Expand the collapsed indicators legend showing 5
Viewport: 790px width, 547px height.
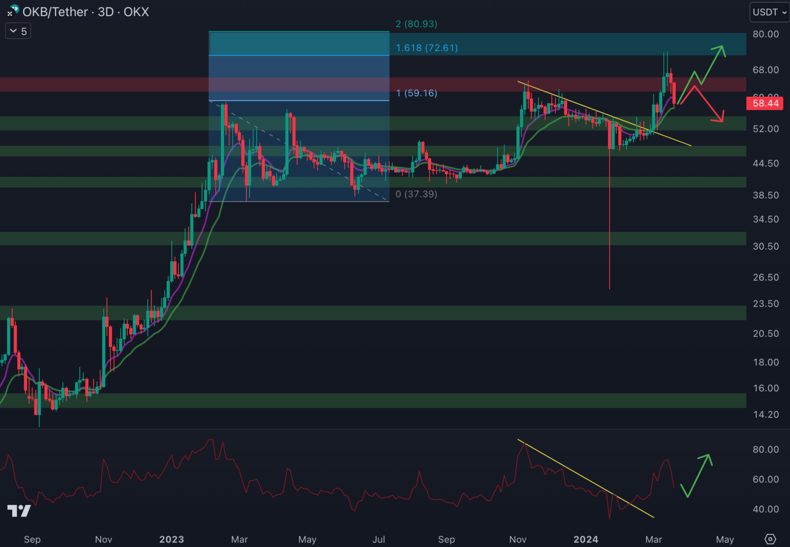pyautogui.click(x=18, y=31)
